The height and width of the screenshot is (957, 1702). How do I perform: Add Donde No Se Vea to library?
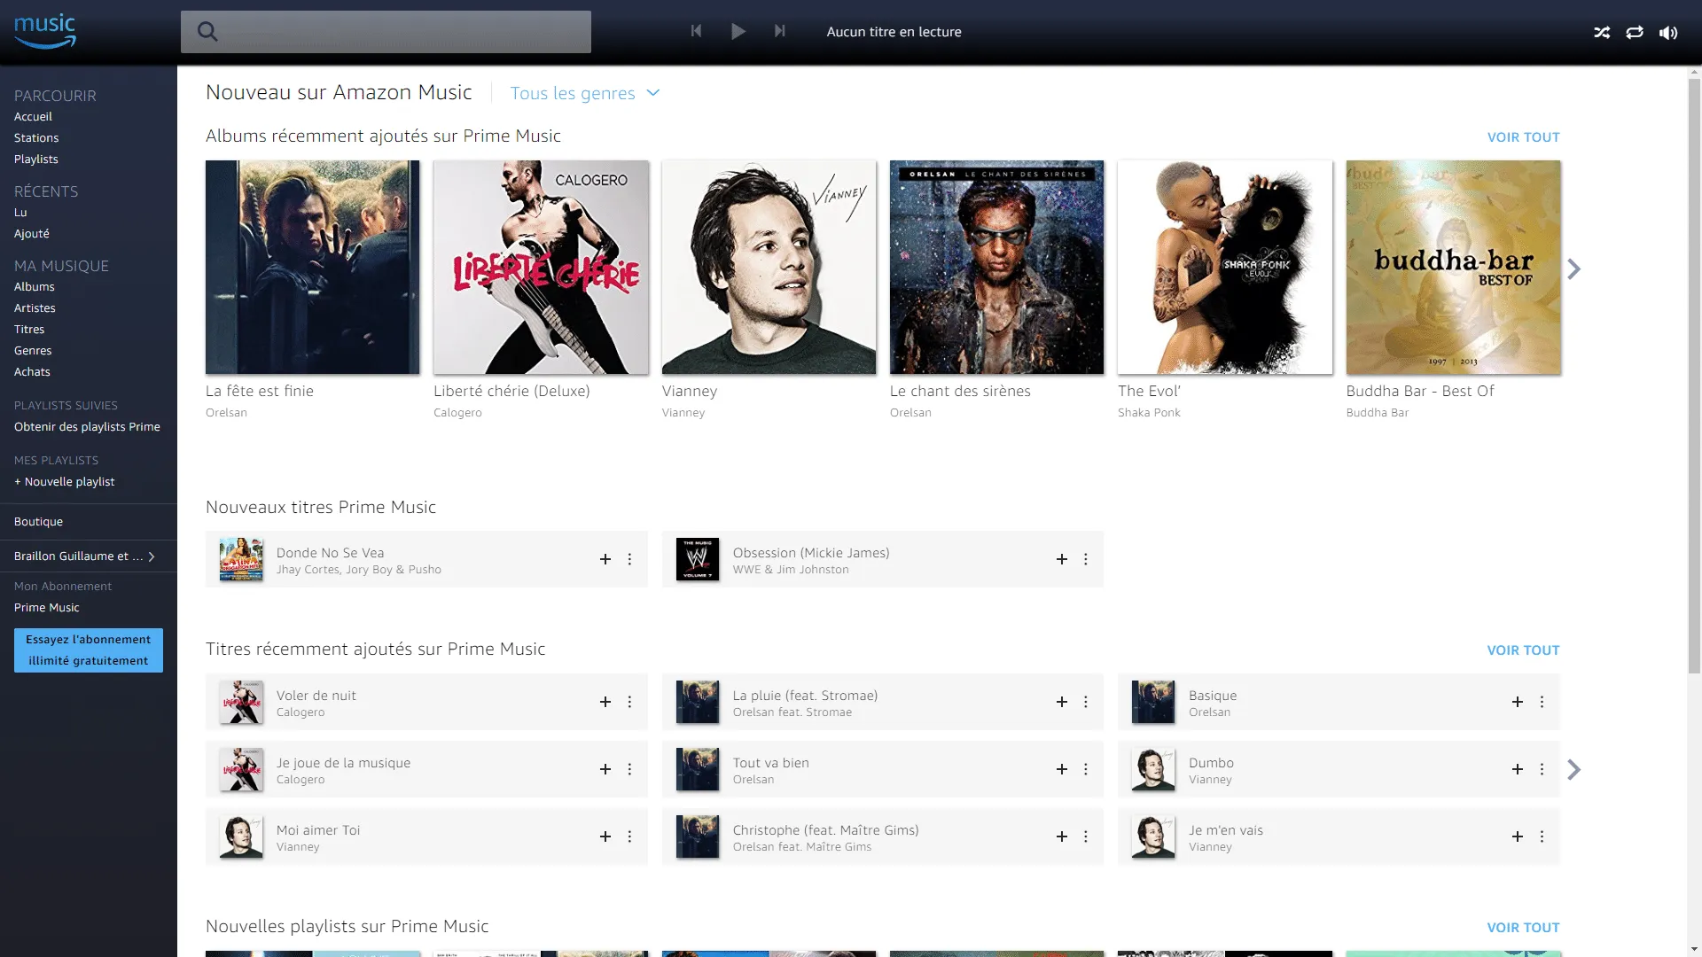(x=605, y=559)
